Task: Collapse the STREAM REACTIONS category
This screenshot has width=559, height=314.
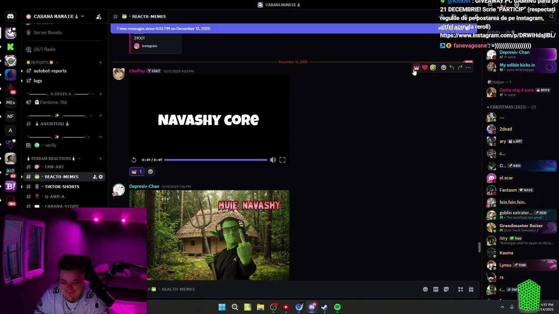Action: point(53,158)
